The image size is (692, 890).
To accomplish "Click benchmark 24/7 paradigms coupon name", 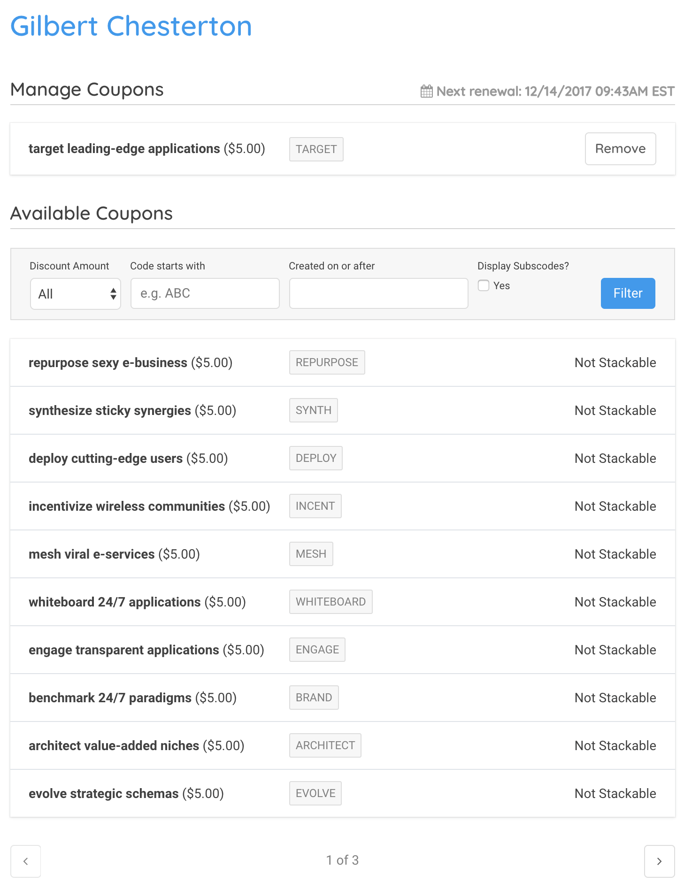I will point(110,698).
